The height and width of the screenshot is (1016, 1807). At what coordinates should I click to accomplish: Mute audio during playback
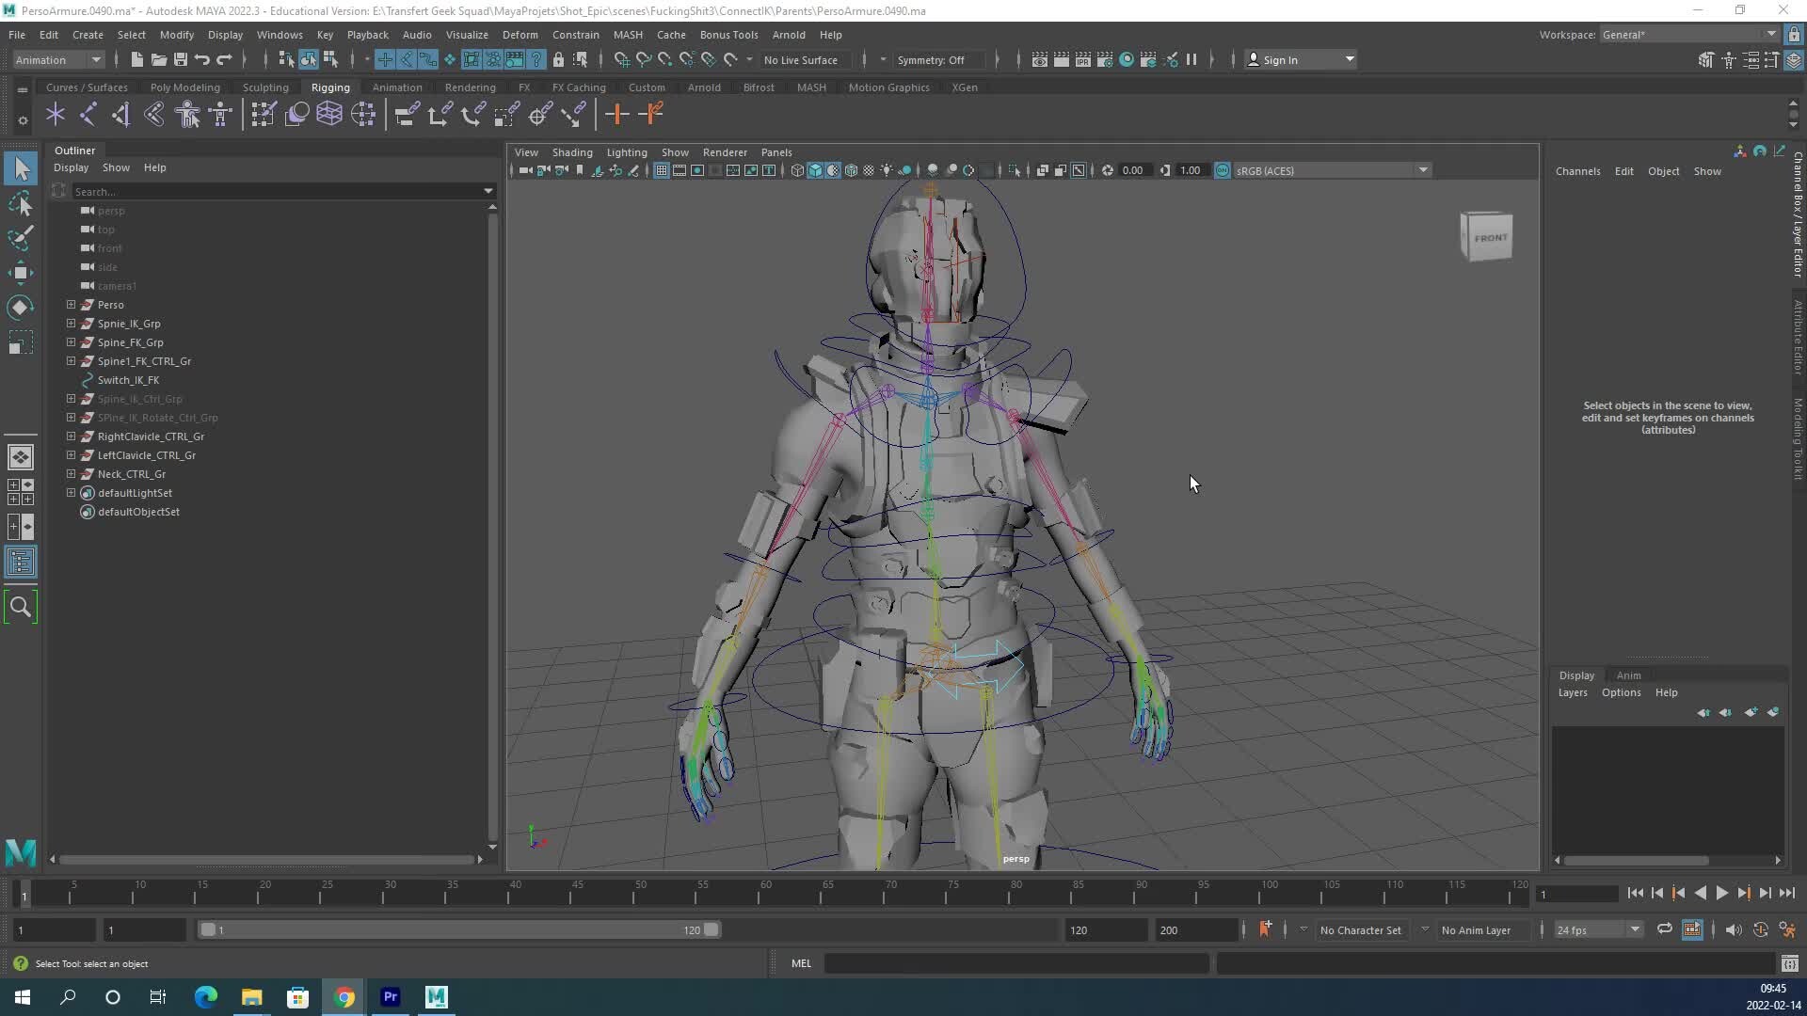tap(1735, 929)
